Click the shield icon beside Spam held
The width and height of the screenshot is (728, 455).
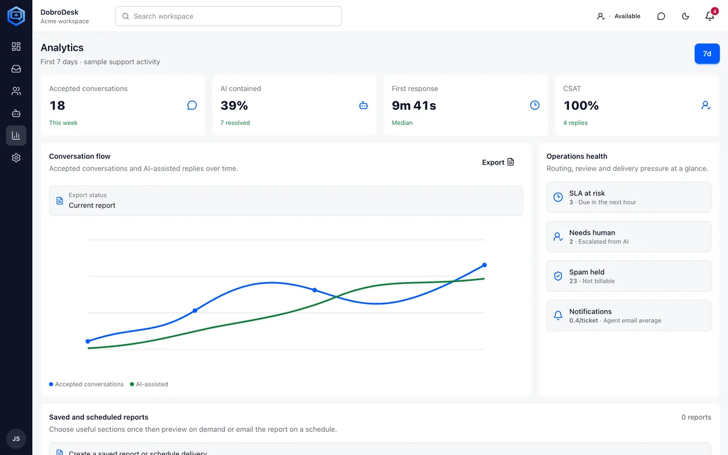[558, 276]
